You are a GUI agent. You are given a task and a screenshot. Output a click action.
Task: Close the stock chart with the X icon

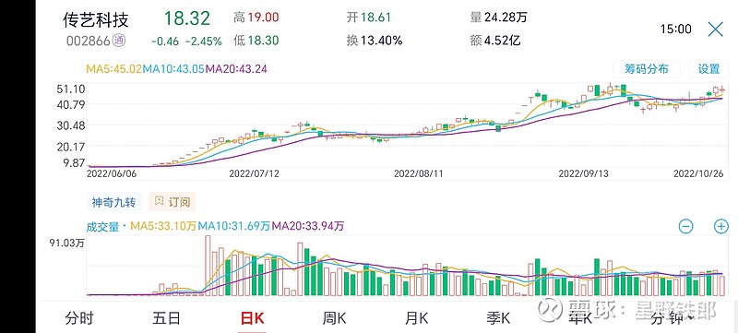(x=716, y=30)
